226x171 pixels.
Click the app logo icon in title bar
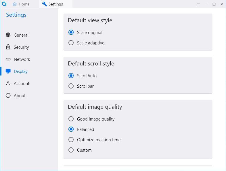[x=4, y=4]
